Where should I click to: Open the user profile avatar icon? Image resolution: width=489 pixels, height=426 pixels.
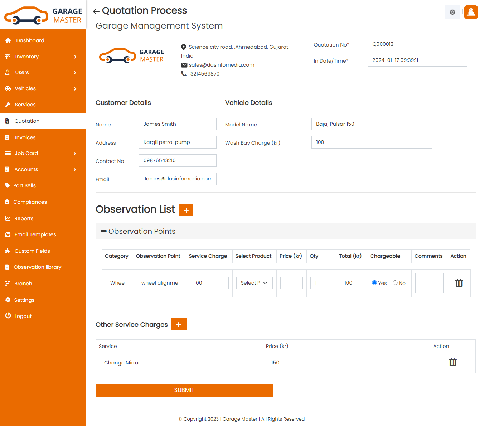click(471, 12)
